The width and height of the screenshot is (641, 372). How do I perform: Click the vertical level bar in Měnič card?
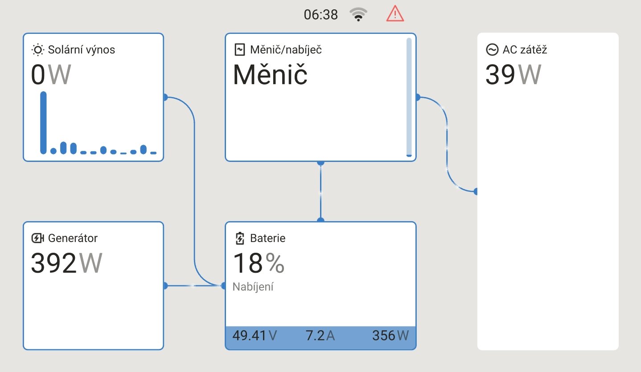pos(409,97)
